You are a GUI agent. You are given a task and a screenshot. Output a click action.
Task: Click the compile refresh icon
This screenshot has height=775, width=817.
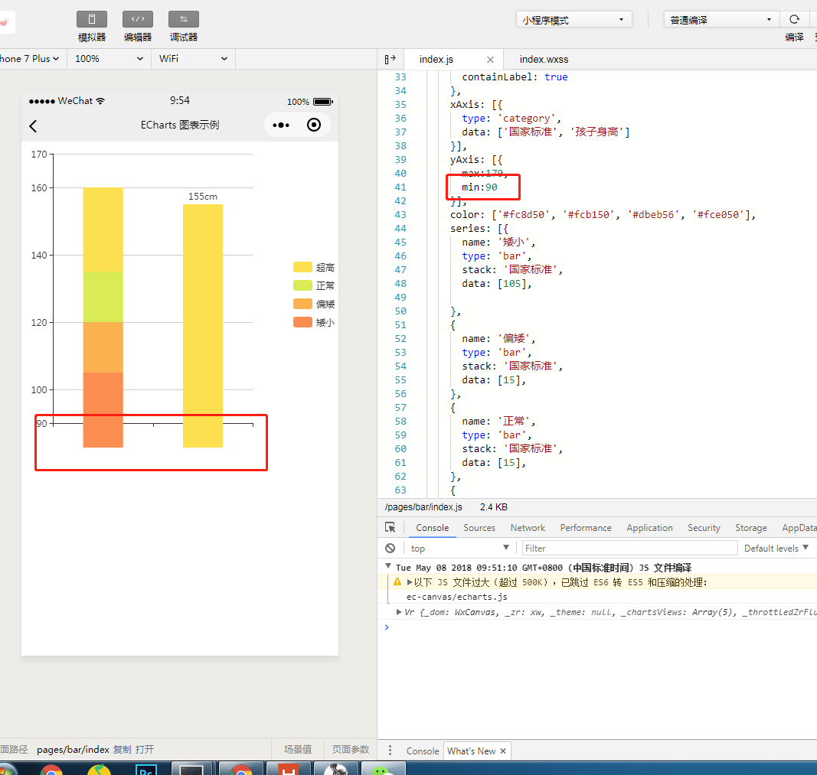pos(796,18)
